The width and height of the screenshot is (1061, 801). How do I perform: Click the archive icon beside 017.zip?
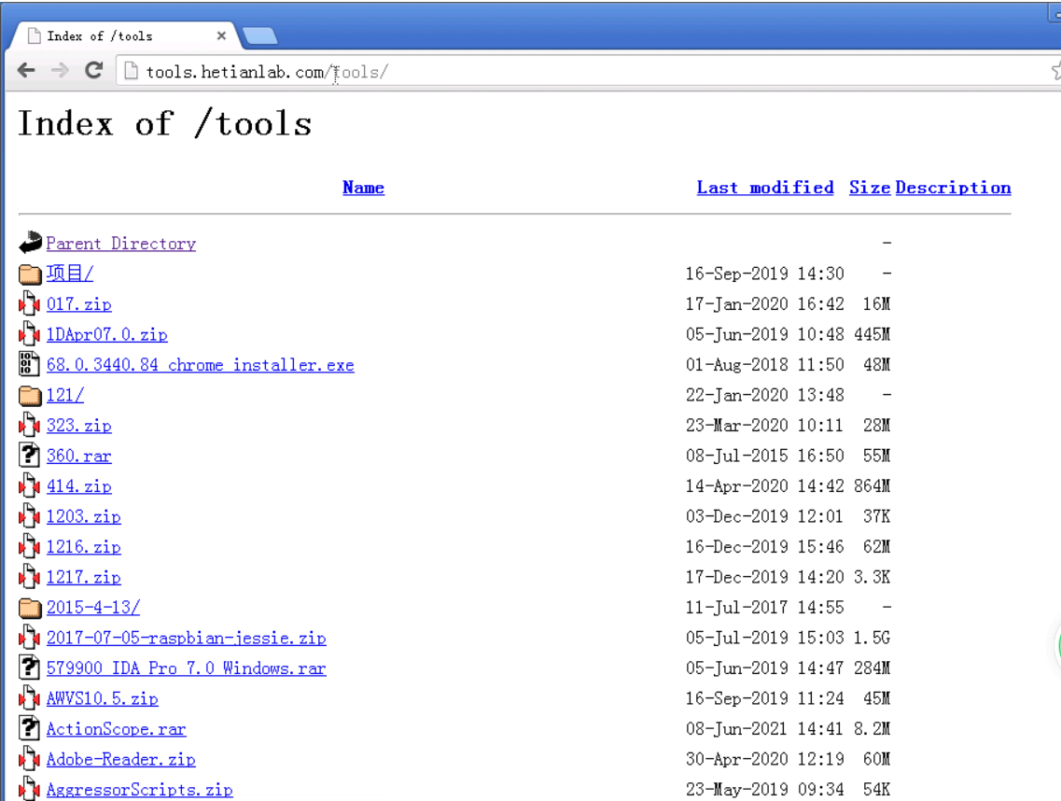(x=29, y=303)
